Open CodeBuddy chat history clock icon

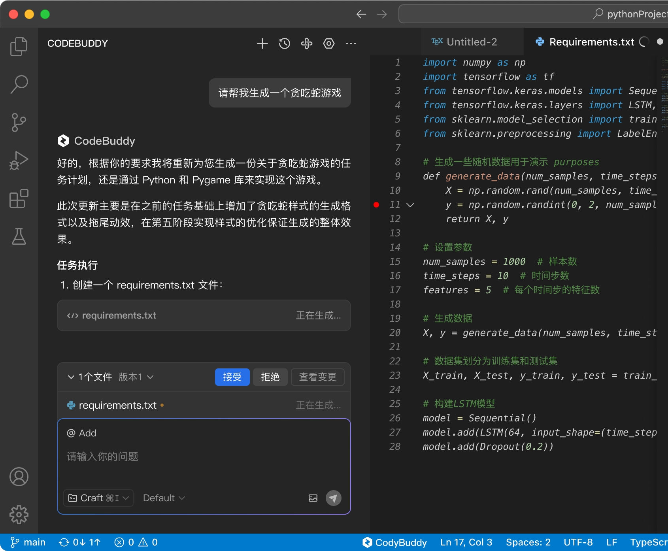point(284,43)
